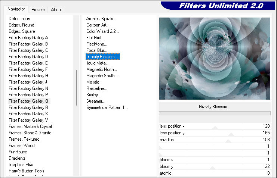
Task: Select Symmetrical Pattern 1 filter
Action: pos(107,107)
